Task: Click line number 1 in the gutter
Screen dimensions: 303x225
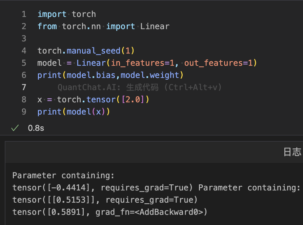Action: point(23,14)
